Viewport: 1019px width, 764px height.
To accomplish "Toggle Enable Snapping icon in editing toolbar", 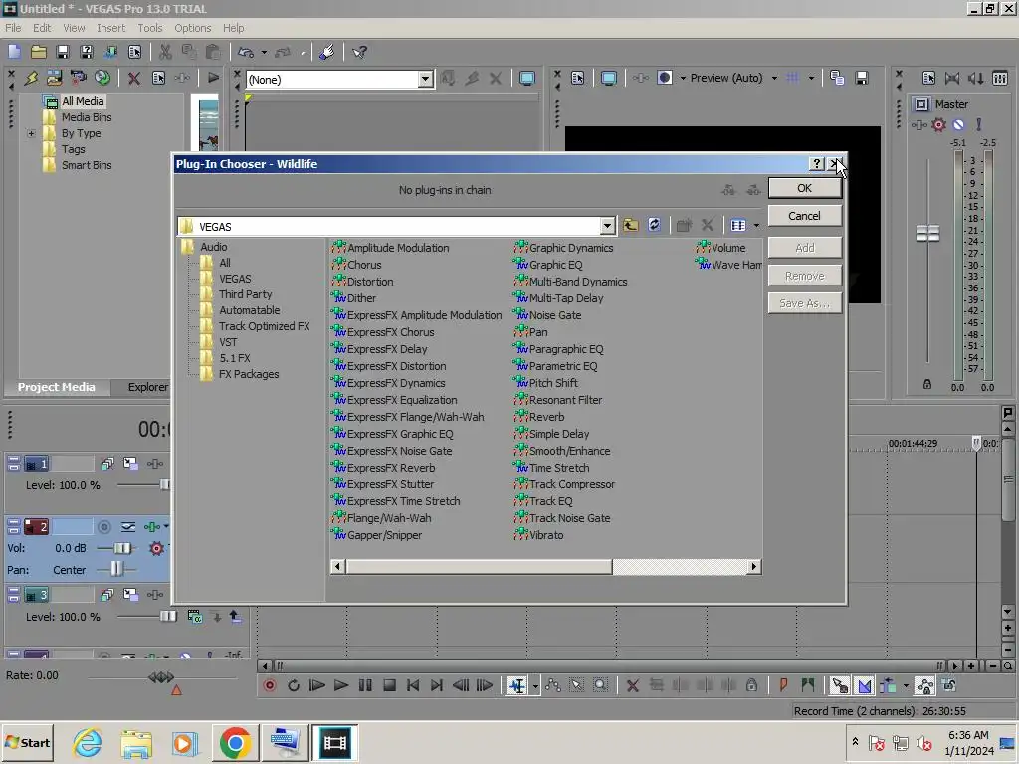I will [839, 685].
